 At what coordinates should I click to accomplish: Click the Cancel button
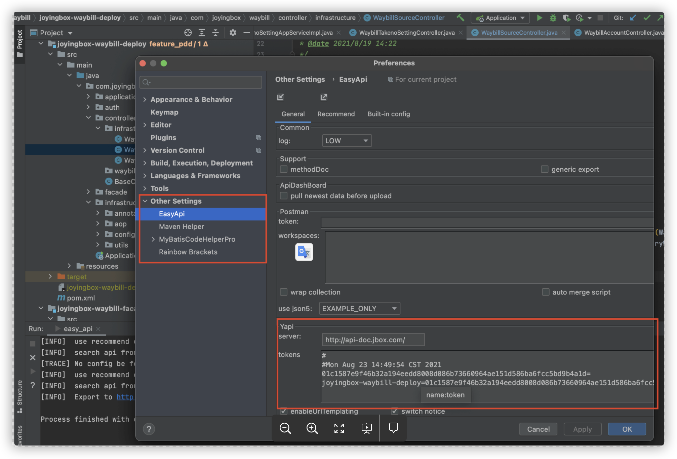point(538,429)
